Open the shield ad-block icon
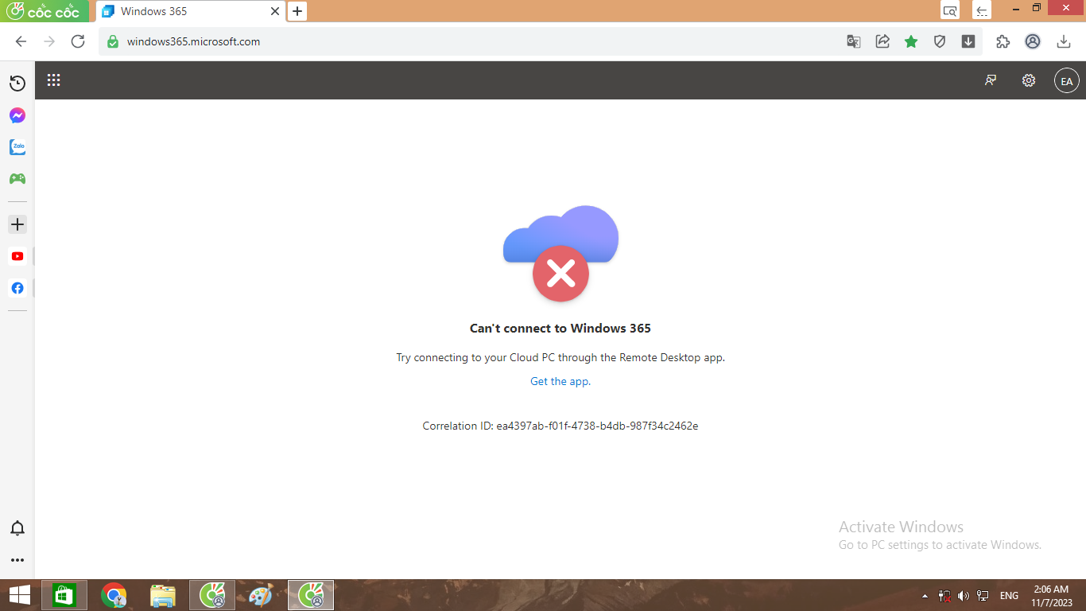Image resolution: width=1086 pixels, height=611 pixels. (x=940, y=41)
